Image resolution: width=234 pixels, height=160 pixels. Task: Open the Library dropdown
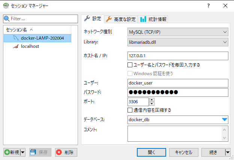pos(178,42)
